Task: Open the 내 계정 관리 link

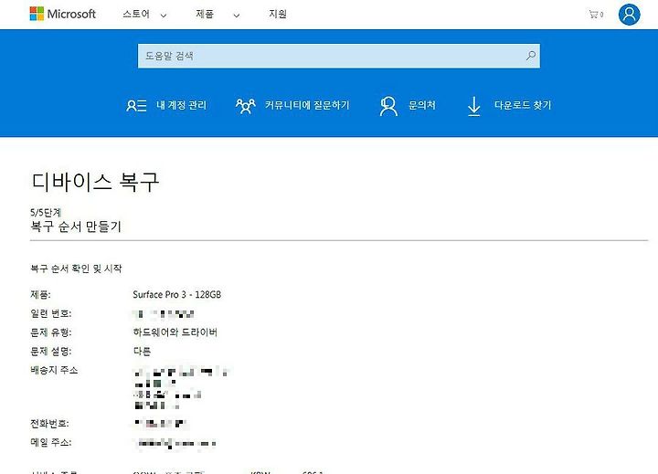Action: [x=181, y=105]
